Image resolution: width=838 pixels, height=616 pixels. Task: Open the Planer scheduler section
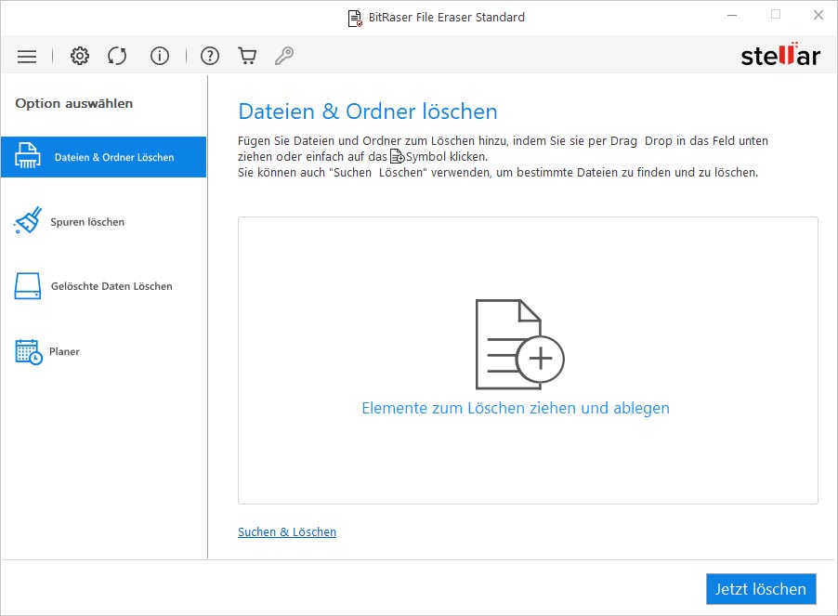(x=64, y=351)
